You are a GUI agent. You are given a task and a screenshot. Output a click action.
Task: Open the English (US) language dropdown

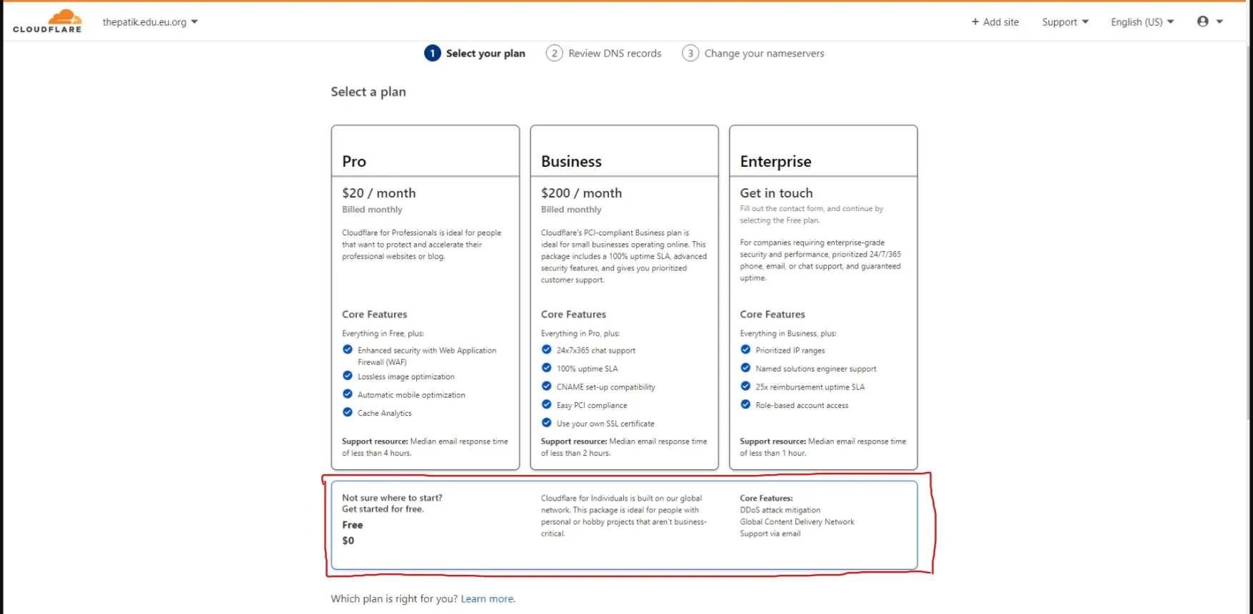click(1142, 22)
